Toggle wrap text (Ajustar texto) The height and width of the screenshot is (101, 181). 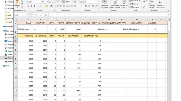point(75,2)
